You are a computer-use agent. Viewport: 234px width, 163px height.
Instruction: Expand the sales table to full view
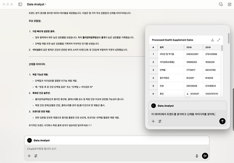point(219,40)
